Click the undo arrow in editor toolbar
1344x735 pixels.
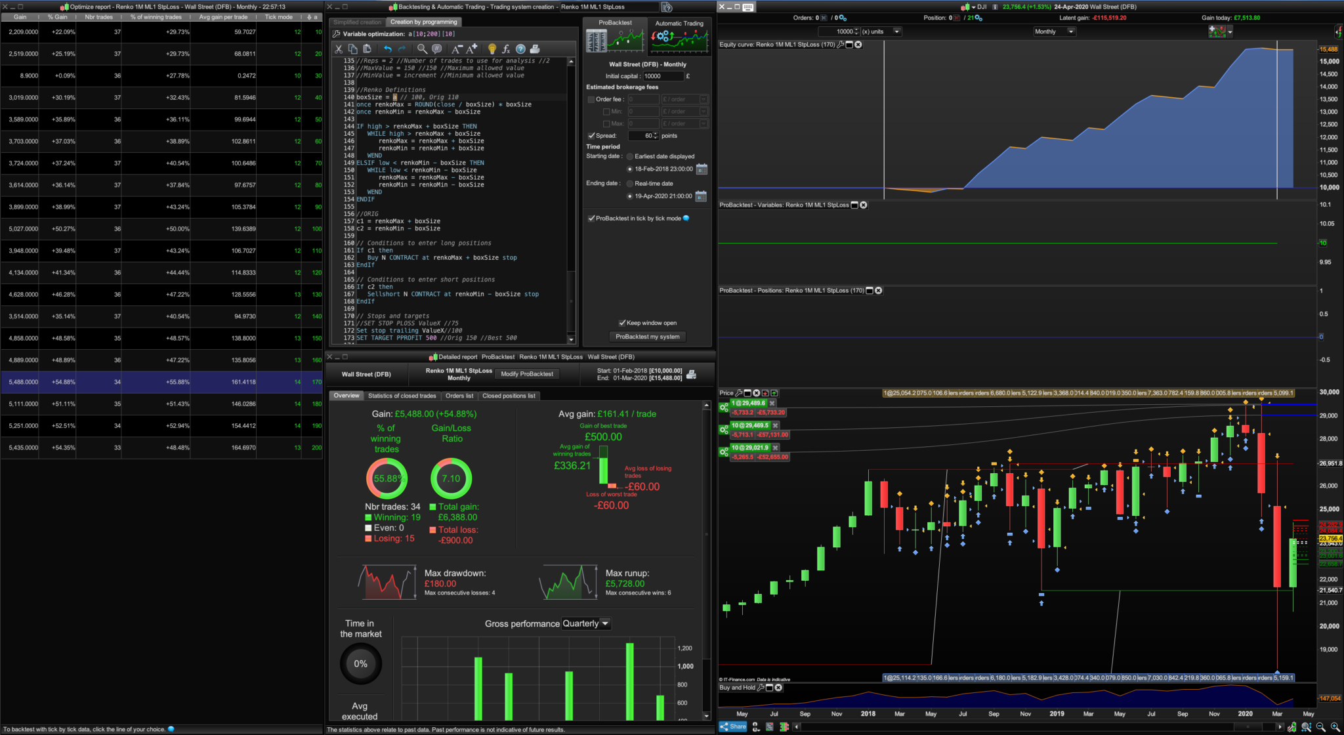click(387, 49)
